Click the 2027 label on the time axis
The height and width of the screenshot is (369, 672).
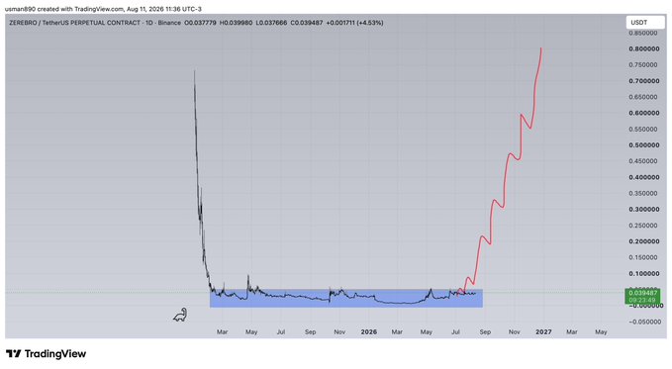click(543, 332)
